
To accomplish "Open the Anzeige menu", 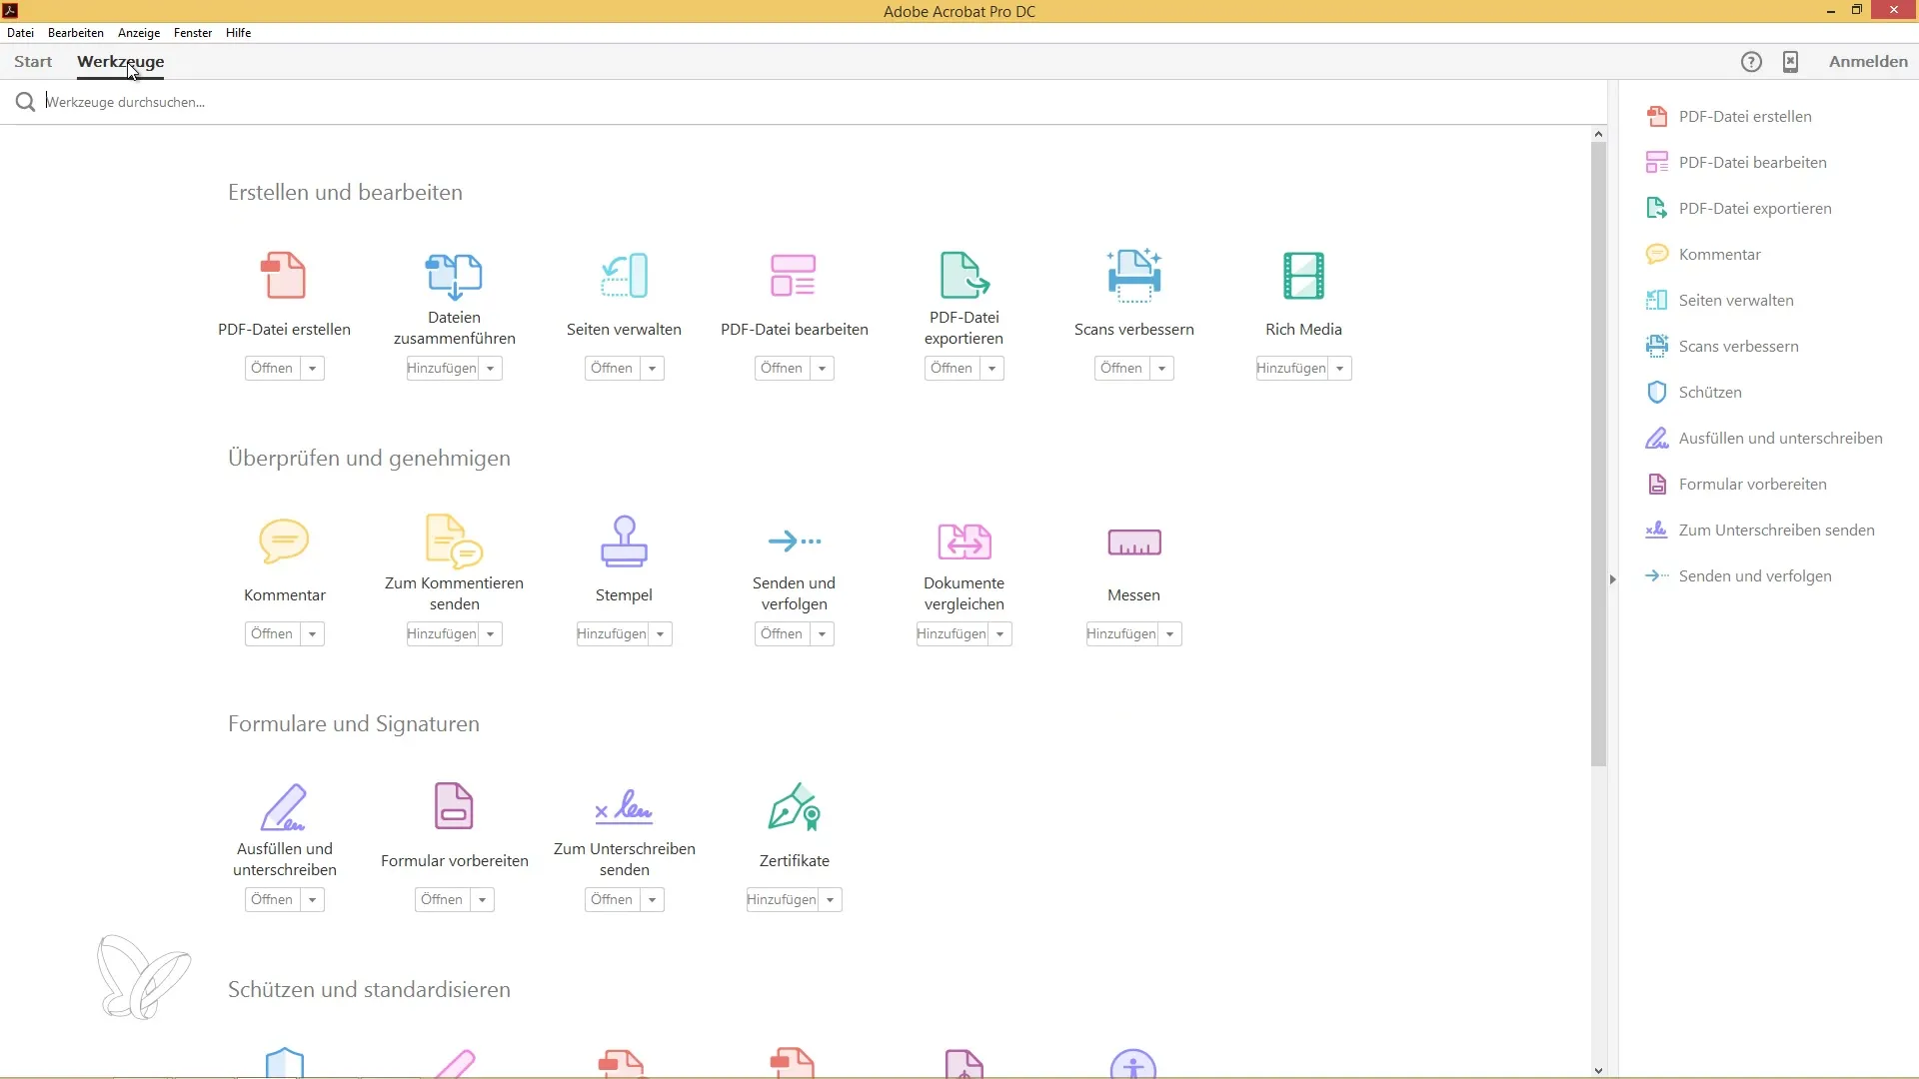I will click(139, 33).
